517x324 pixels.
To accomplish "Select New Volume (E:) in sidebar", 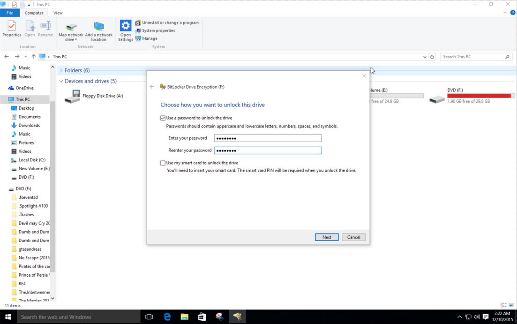I will coord(30,169).
